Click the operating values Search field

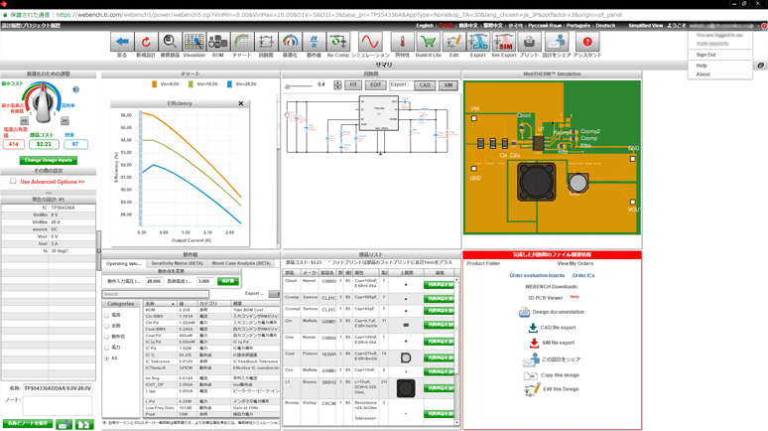click(156, 294)
